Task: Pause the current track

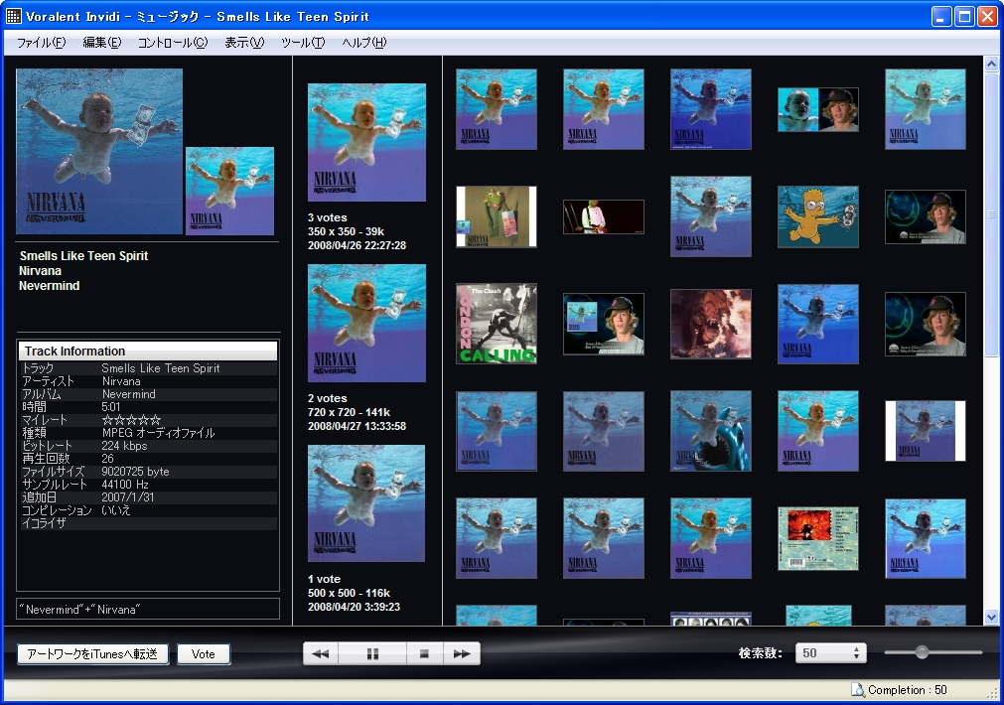Action: [x=372, y=653]
